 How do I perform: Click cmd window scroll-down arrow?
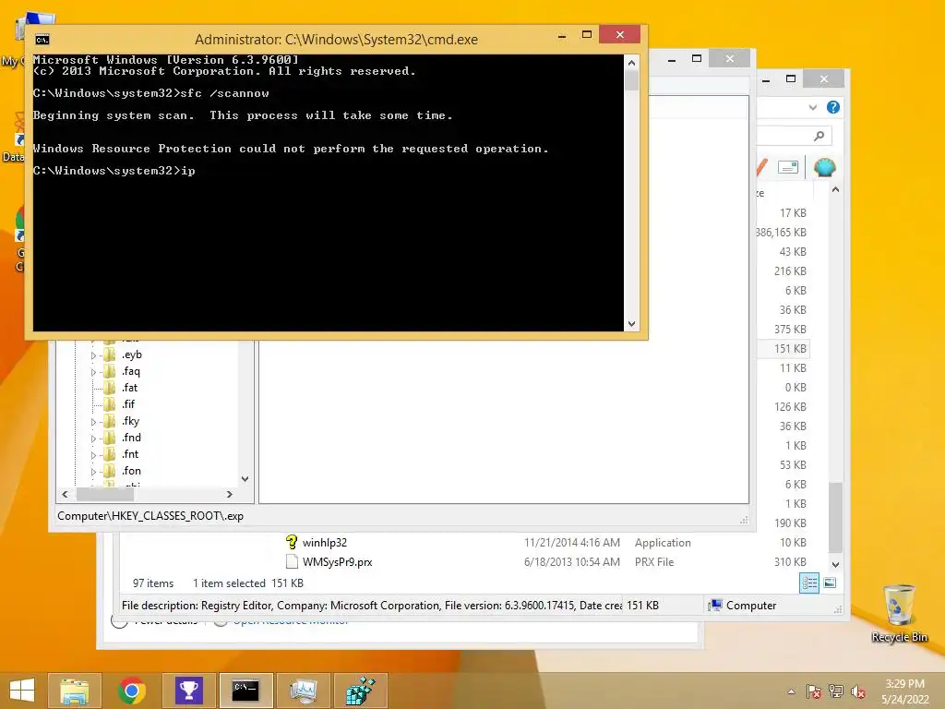[x=631, y=324]
